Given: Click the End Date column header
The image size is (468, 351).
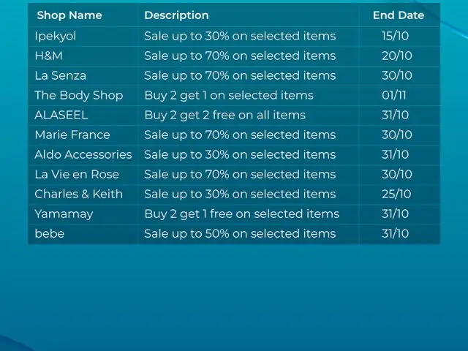Looking at the screenshot, I should coord(399,15).
